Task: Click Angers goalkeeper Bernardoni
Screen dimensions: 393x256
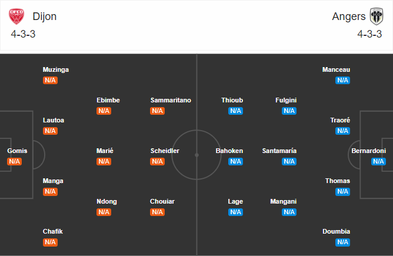Action: point(368,151)
